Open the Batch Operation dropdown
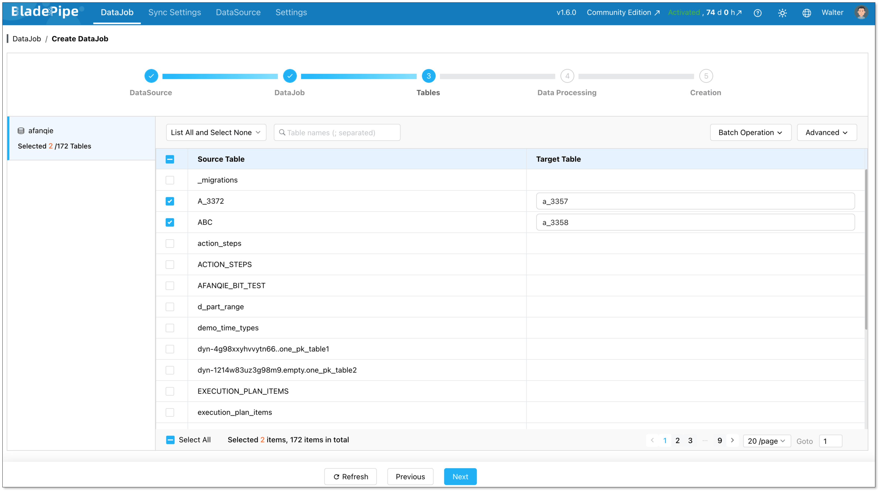 pyautogui.click(x=750, y=133)
